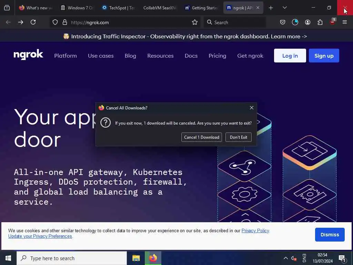Open the Use cases nav menu
Screen dimensions: 353x265
click(101, 56)
